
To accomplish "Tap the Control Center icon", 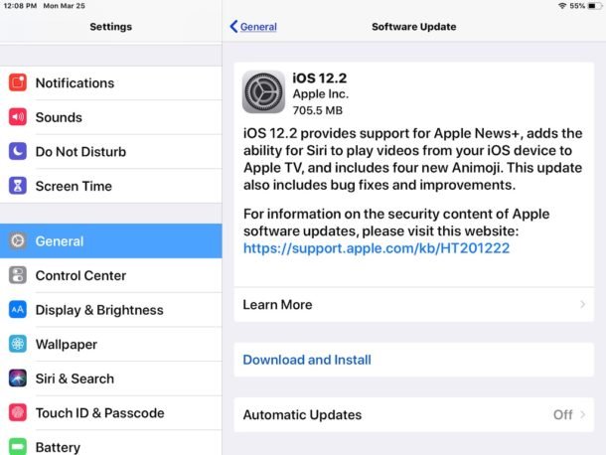I will pos(18,275).
